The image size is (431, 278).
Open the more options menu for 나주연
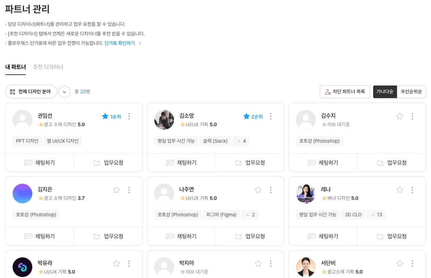pyautogui.click(x=271, y=190)
